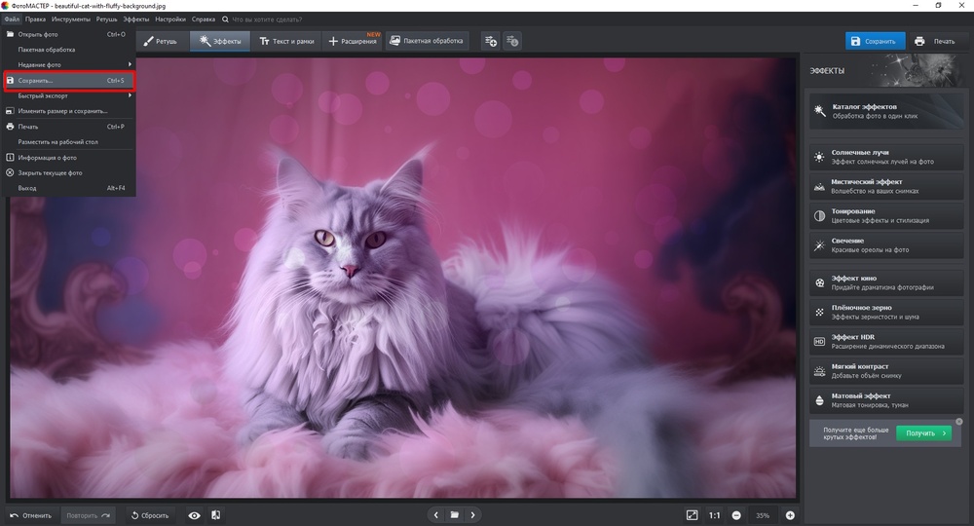This screenshot has width=974, height=526.
Task: Zoom in with the plus button
Action: pyautogui.click(x=790, y=515)
